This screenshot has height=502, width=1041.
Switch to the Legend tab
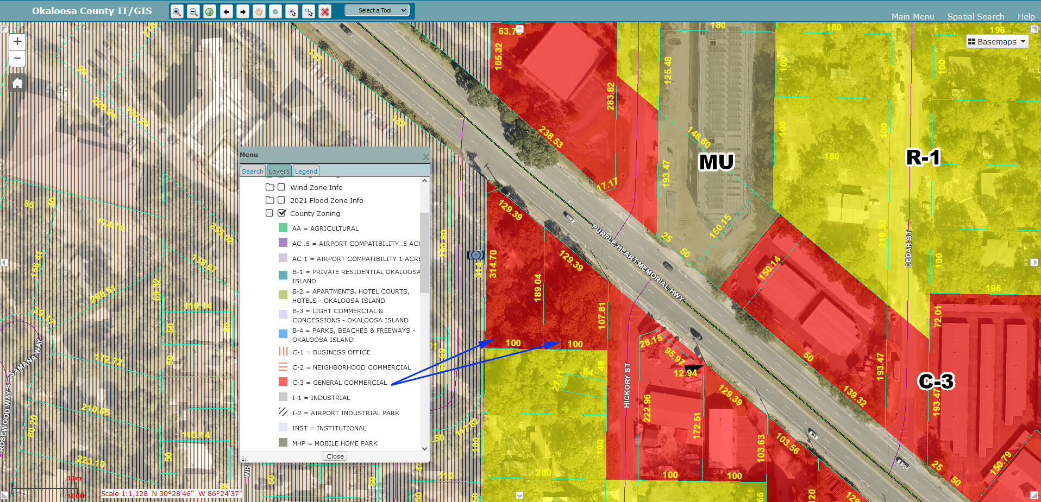306,171
